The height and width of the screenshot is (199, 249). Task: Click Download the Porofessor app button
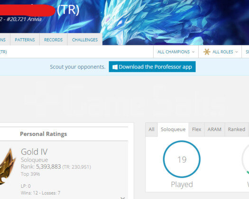[152, 67]
